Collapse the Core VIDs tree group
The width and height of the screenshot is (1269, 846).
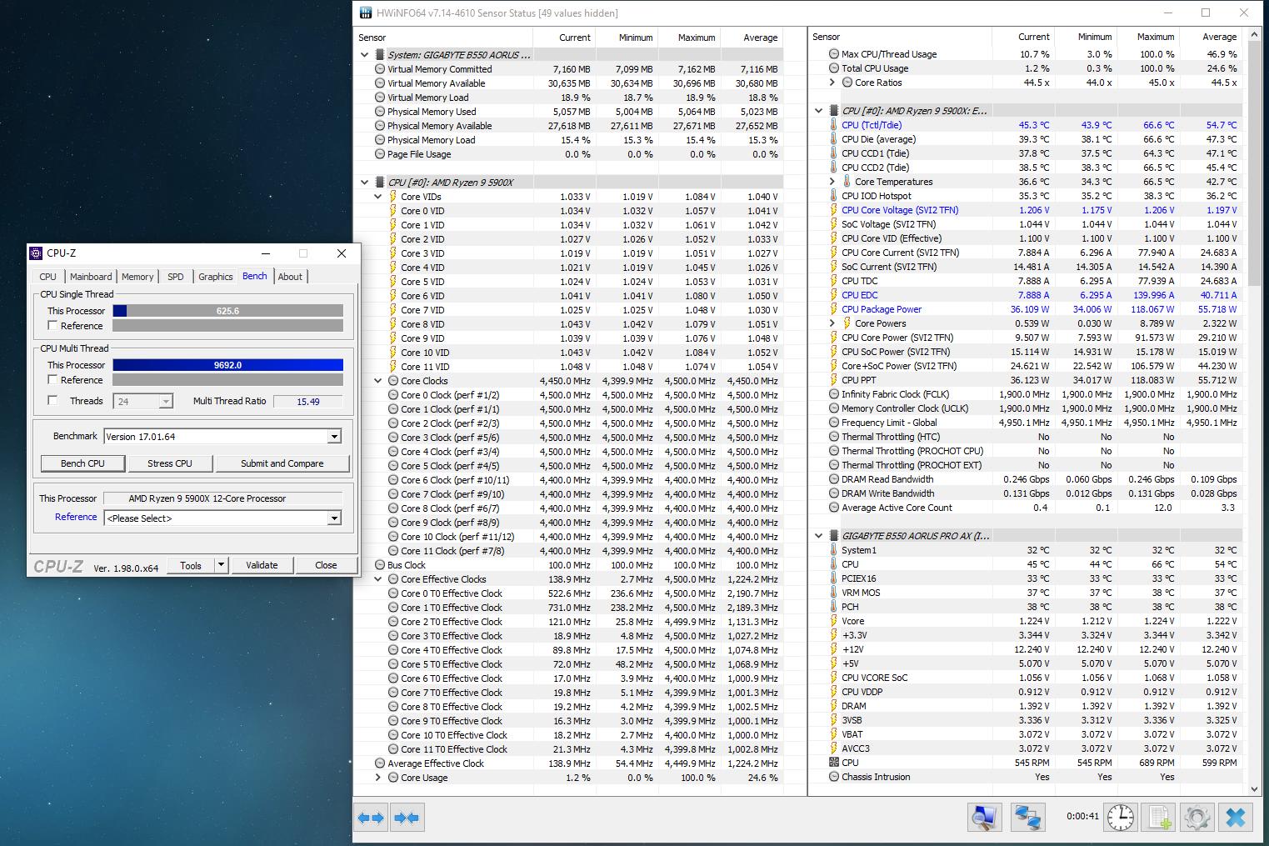point(378,197)
